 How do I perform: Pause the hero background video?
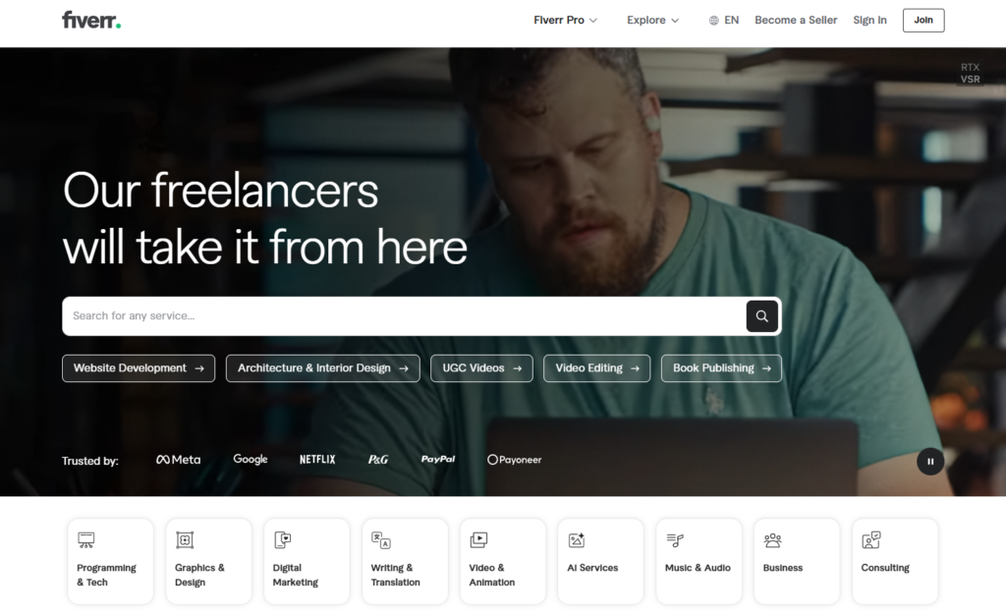930,462
